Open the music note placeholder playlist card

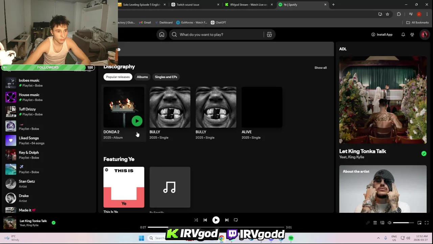[170, 187]
